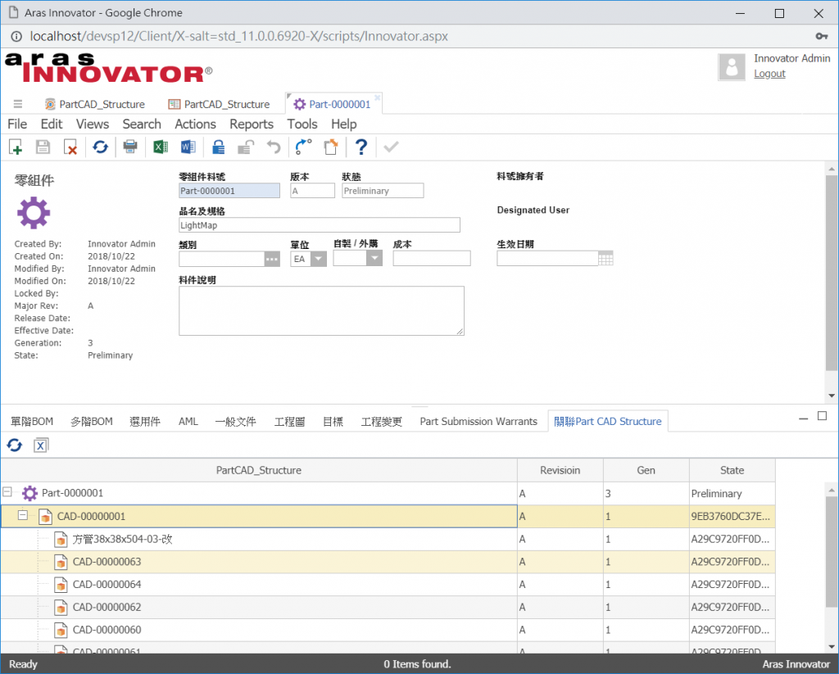This screenshot has width=839, height=674.
Task: Click the grey checkmark done icon
Action: (391, 147)
